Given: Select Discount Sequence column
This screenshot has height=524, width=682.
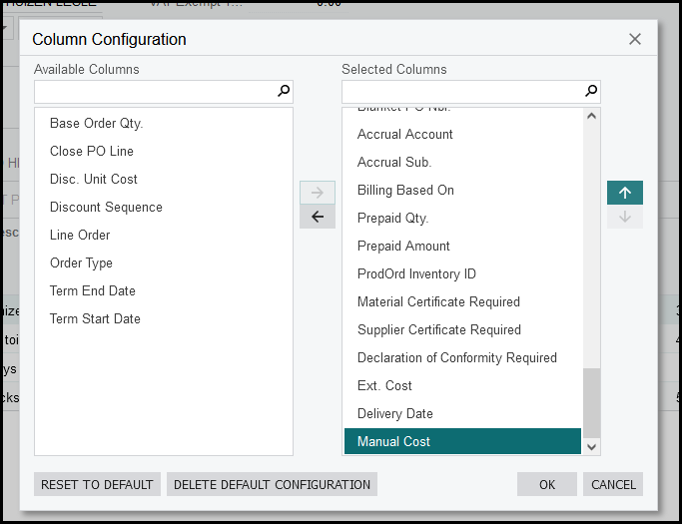Looking at the screenshot, I should [x=106, y=208].
